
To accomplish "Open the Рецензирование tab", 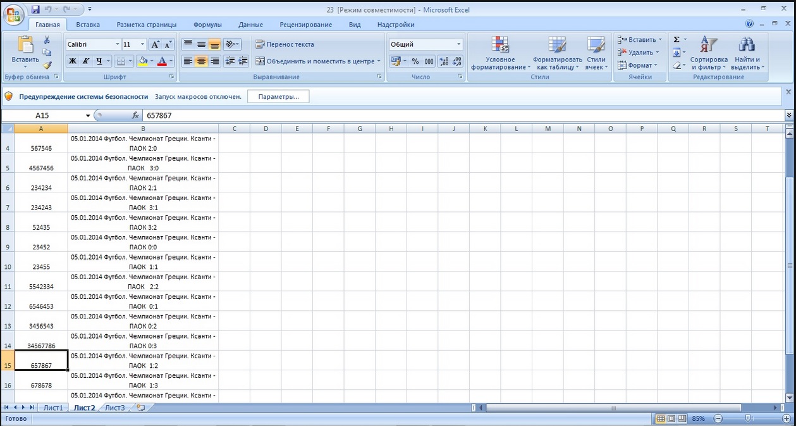I will click(306, 25).
